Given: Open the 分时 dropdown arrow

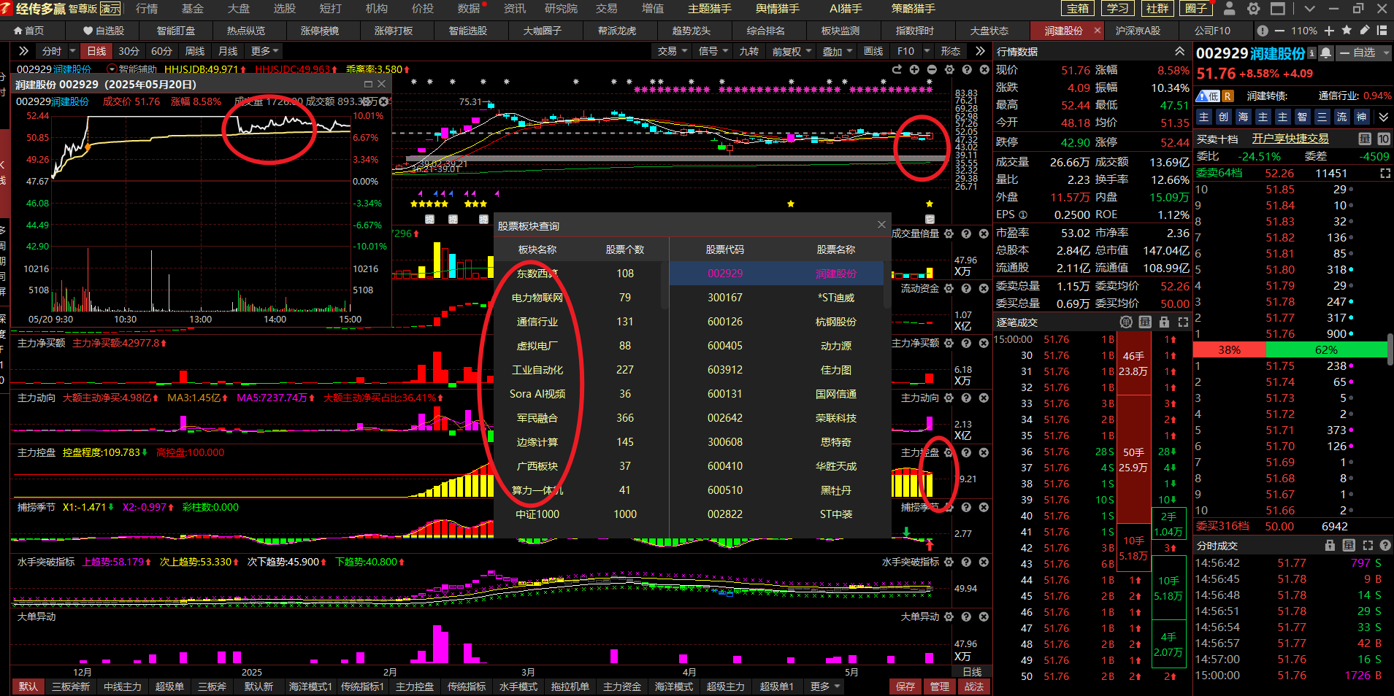Looking at the screenshot, I should coord(72,51).
